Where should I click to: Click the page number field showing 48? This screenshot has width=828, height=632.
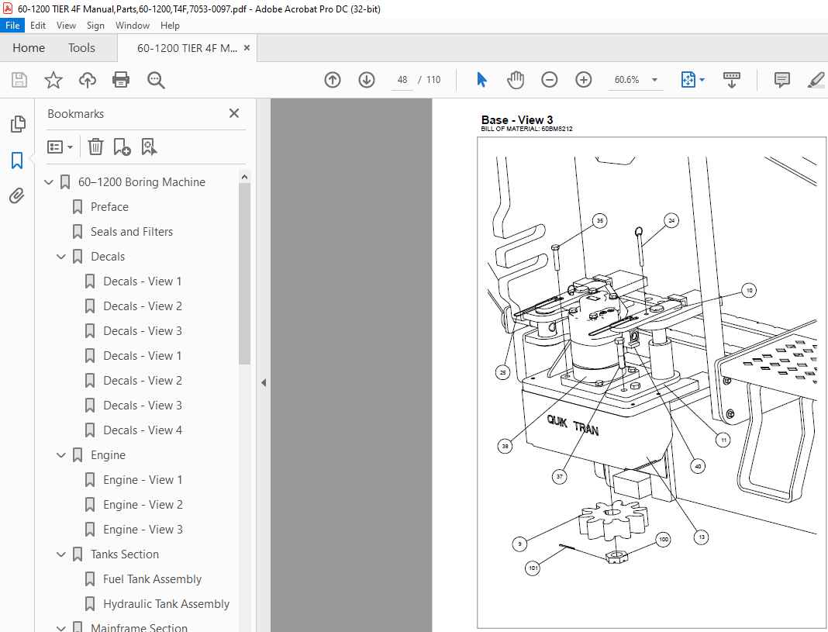[x=402, y=80]
